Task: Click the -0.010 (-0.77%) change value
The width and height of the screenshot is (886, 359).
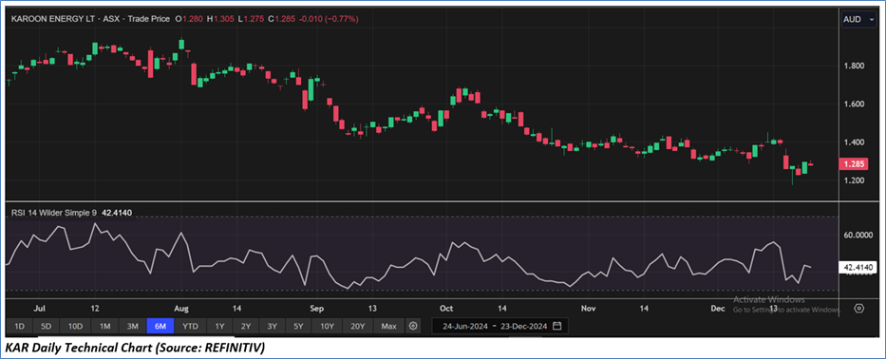Action: [x=328, y=19]
